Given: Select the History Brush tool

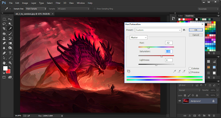Looking at the screenshot, I should 10,39.
